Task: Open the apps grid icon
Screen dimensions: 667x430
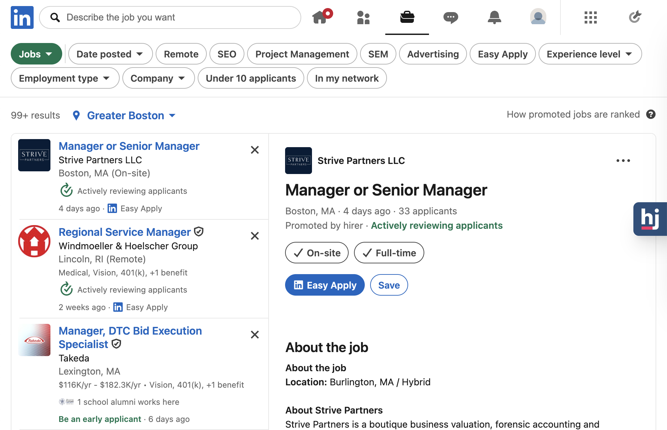Action: (x=591, y=17)
